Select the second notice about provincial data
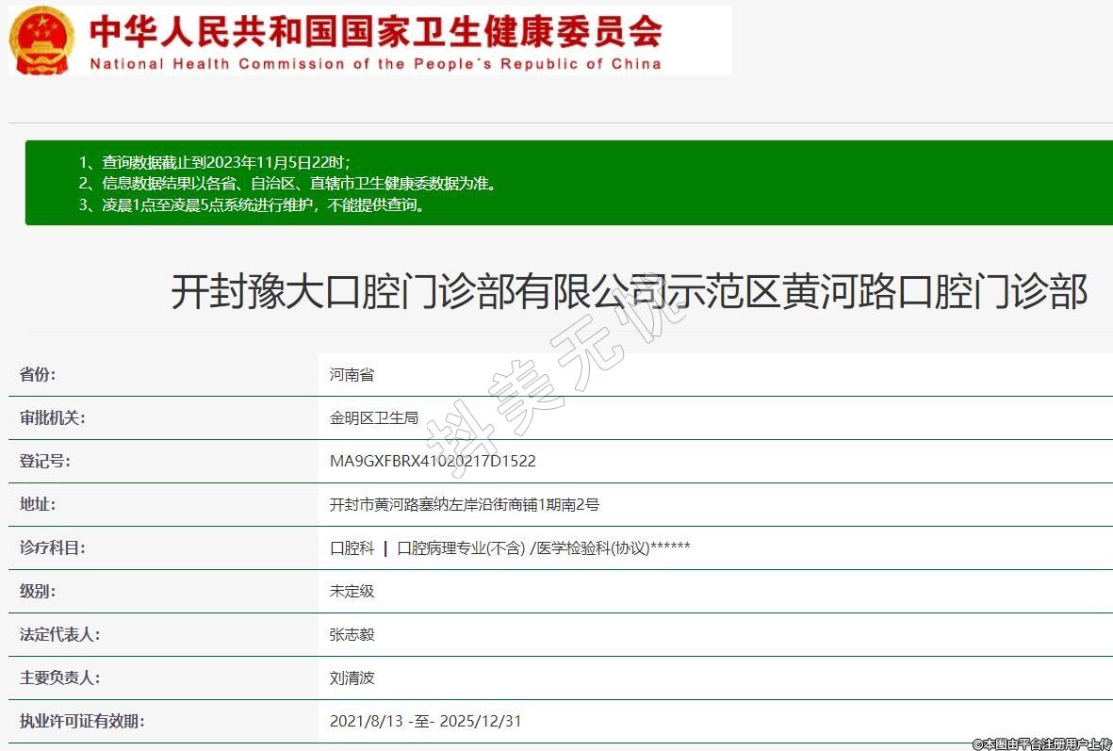Image resolution: width=1113 pixels, height=751 pixels. [x=287, y=183]
